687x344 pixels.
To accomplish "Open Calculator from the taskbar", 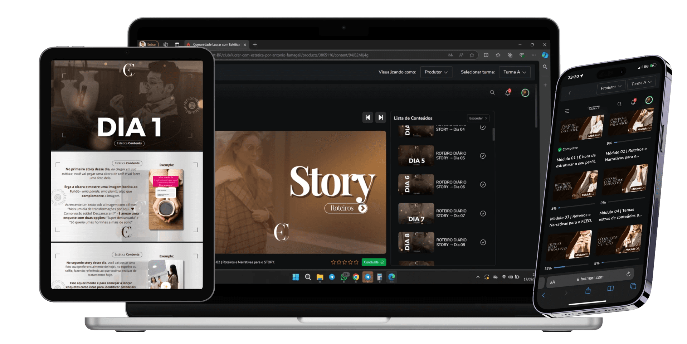I will 380,277.
